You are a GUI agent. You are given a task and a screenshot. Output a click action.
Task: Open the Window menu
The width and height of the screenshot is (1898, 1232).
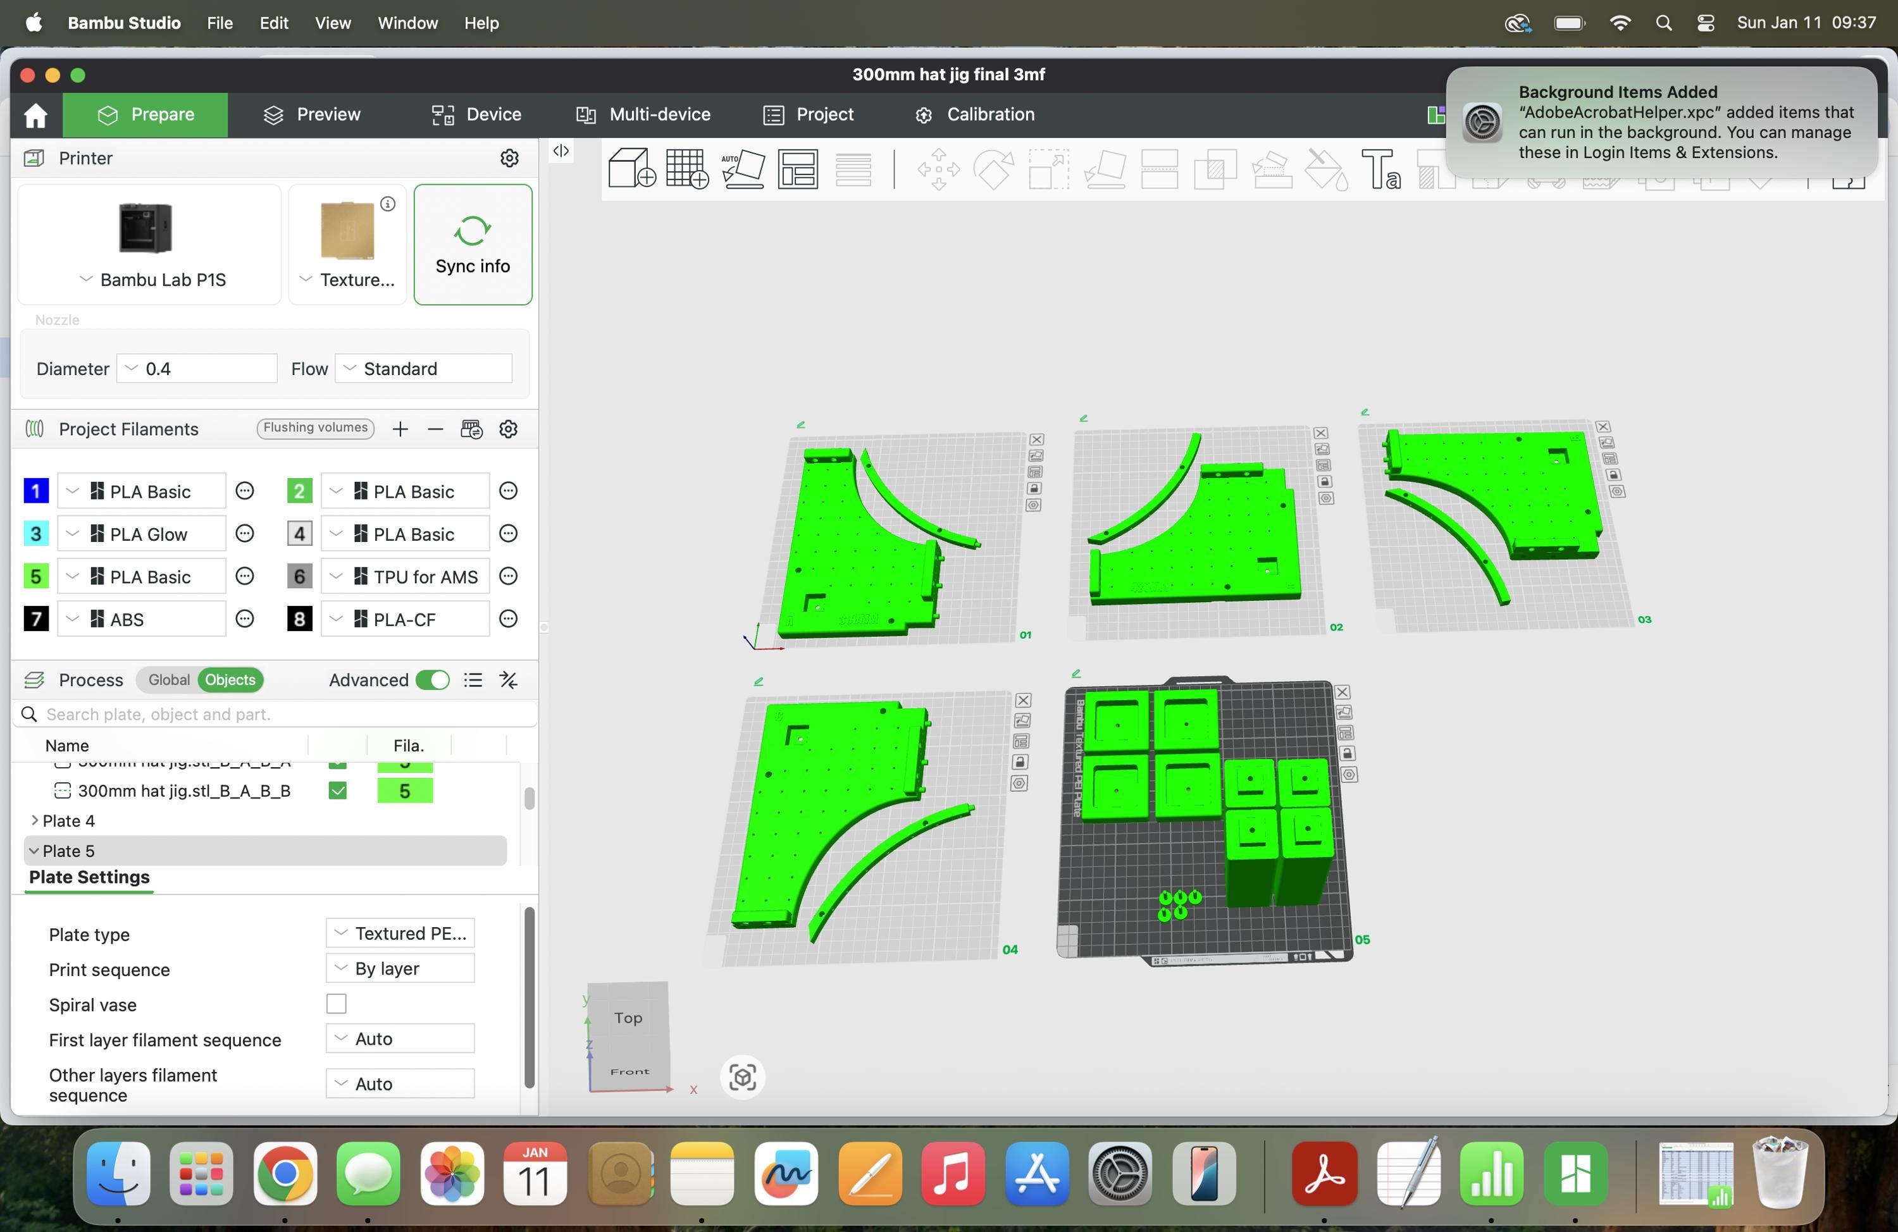[x=407, y=23]
